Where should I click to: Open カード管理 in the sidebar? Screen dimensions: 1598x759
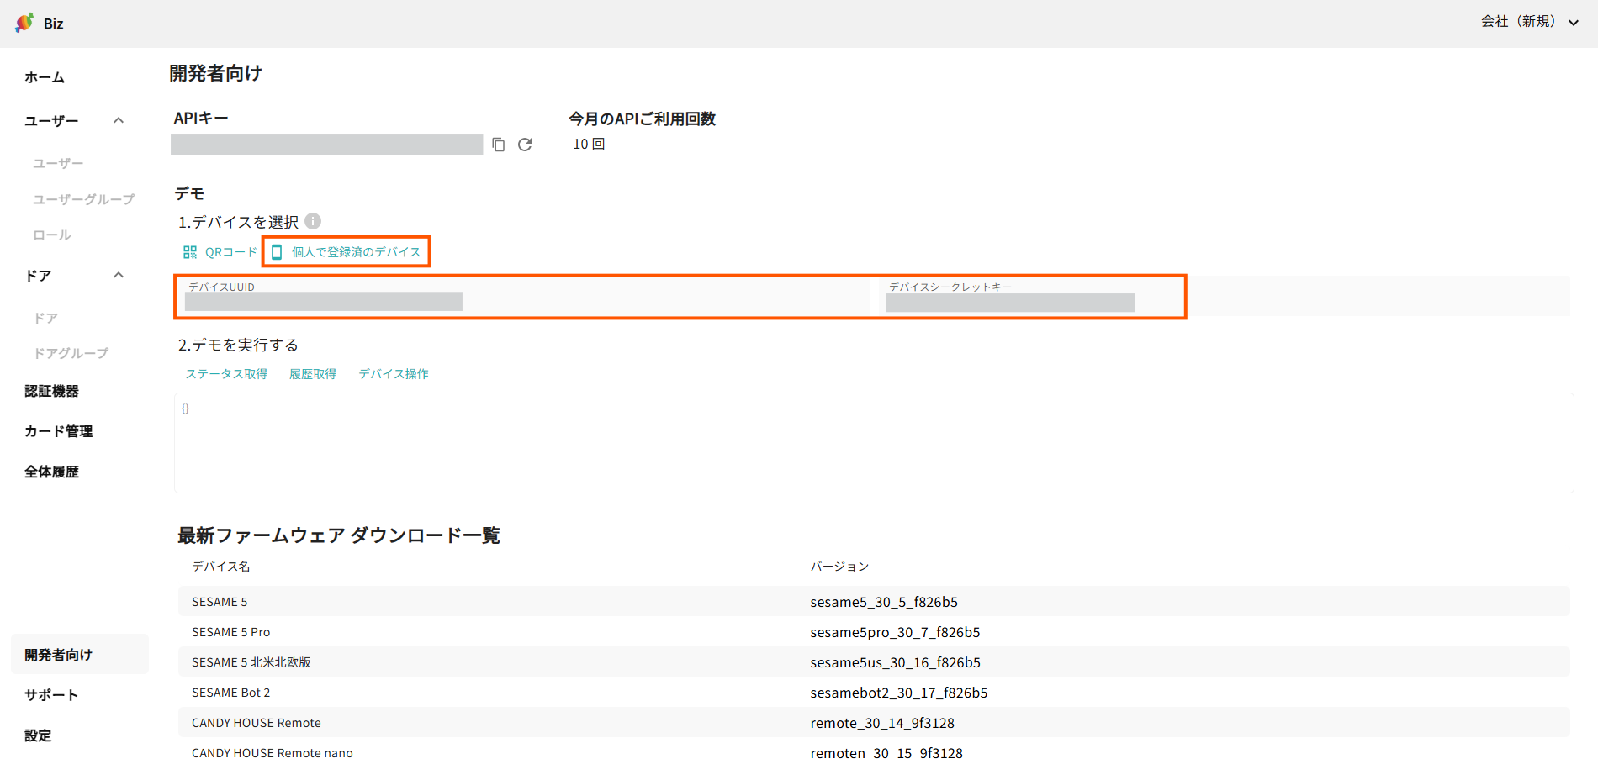pyautogui.click(x=59, y=431)
